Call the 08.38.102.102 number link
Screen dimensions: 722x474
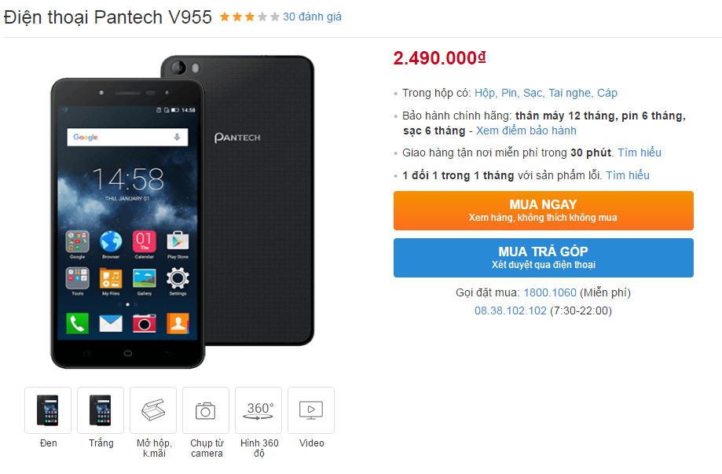tap(510, 310)
